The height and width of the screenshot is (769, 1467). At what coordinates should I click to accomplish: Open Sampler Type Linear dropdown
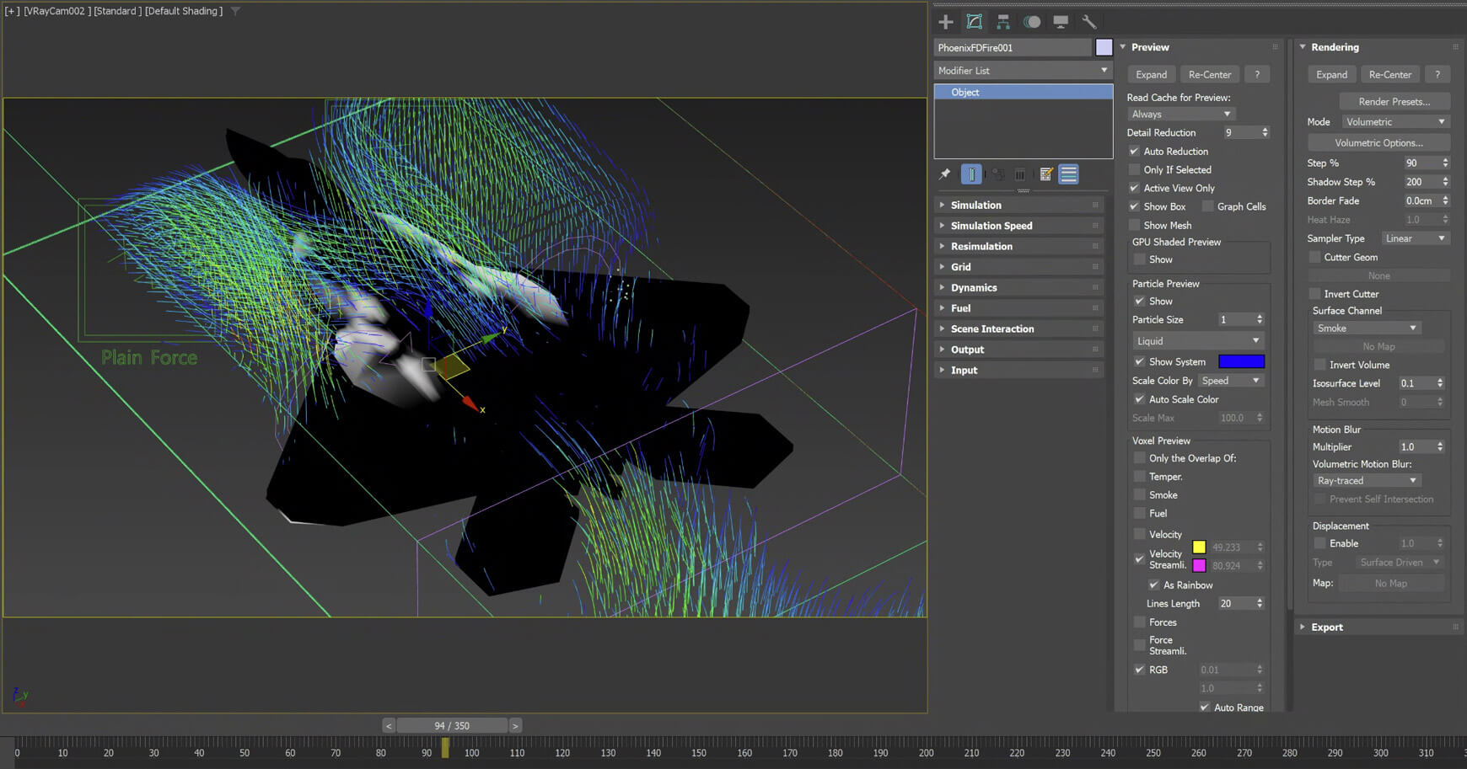[x=1415, y=238]
